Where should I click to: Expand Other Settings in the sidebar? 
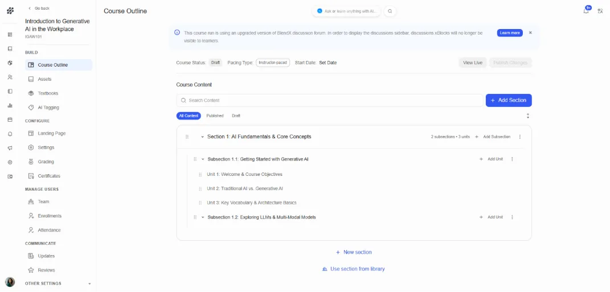pos(58,283)
